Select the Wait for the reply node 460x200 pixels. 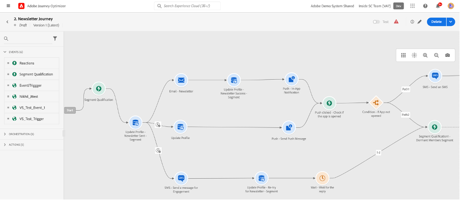click(322, 178)
